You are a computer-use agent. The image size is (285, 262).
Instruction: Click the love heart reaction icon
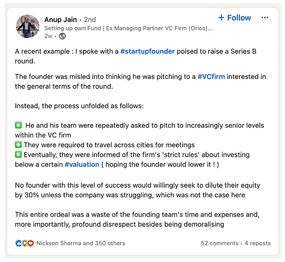[31, 243]
